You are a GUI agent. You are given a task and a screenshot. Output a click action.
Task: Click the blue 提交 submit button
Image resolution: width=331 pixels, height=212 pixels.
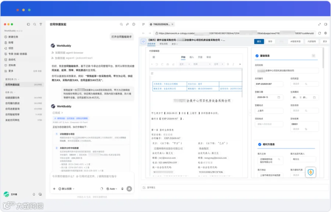tap(259, 42)
